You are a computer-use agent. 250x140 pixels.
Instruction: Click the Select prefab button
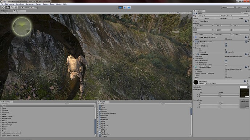(x=207, y=18)
